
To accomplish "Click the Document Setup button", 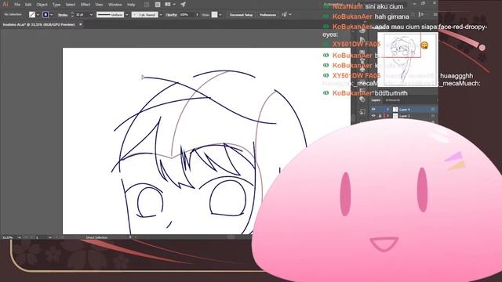I will [241, 15].
